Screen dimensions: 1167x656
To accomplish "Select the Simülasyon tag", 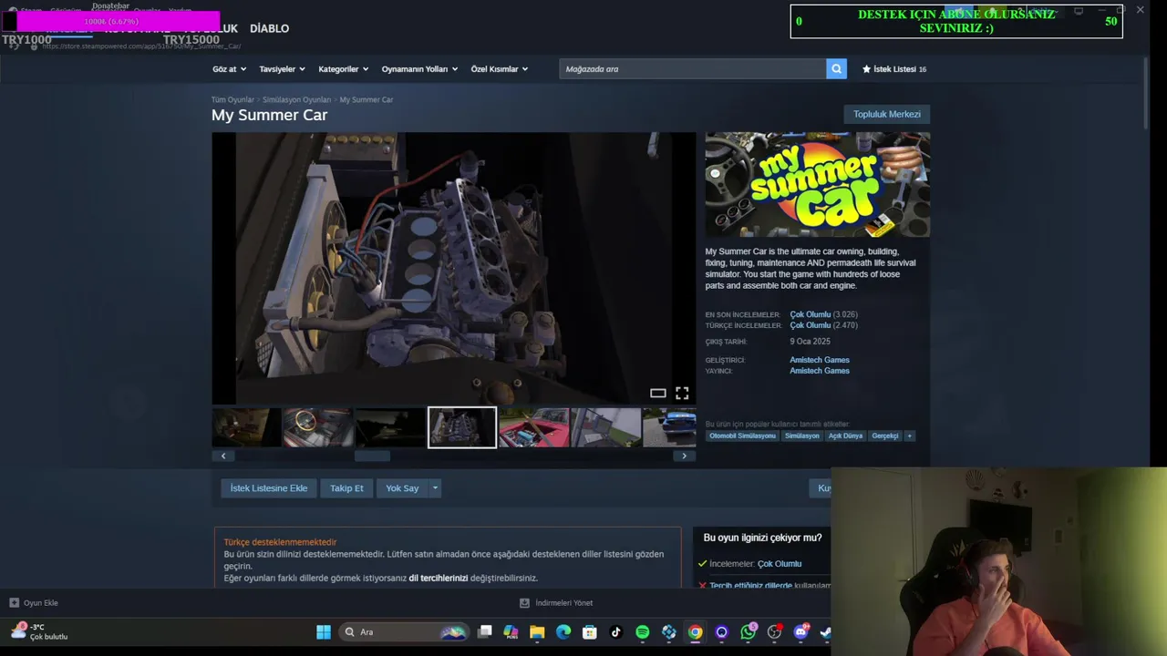I will coord(801,436).
